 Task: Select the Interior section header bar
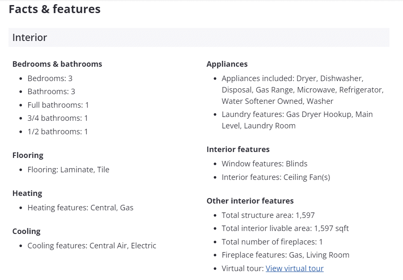point(199,38)
